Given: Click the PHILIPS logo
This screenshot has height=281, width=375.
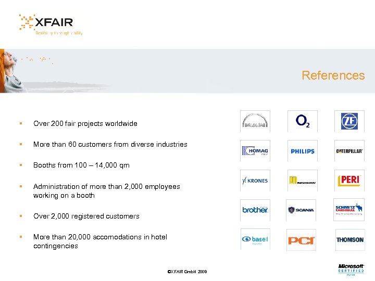Looking at the screenshot, I should coord(303,151).
